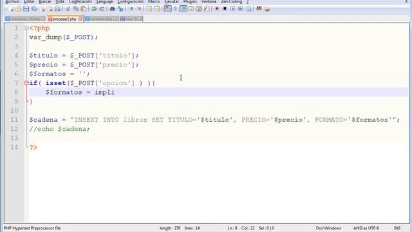
Task: Toggle INS insert mode in the status bar
Action: click(x=397, y=228)
